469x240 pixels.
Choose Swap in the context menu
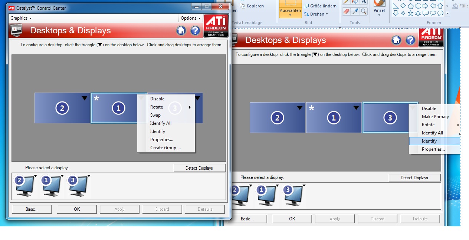point(166,115)
